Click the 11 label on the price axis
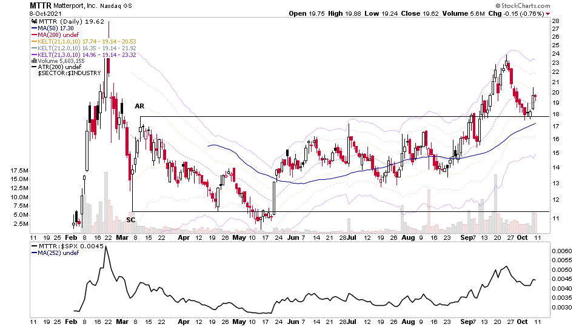The width and height of the screenshot is (582, 327). 556,219
